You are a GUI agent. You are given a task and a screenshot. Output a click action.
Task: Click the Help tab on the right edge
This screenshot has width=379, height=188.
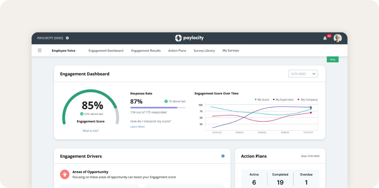coord(332,59)
